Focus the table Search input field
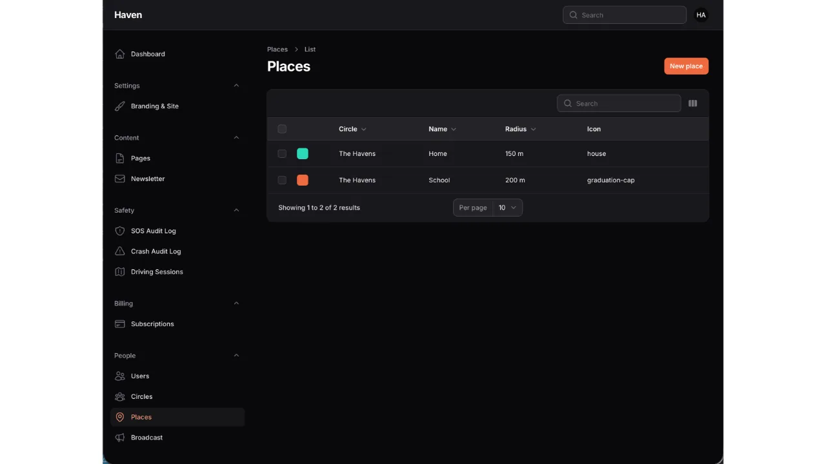826x464 pixels. [x=619, y=104]
